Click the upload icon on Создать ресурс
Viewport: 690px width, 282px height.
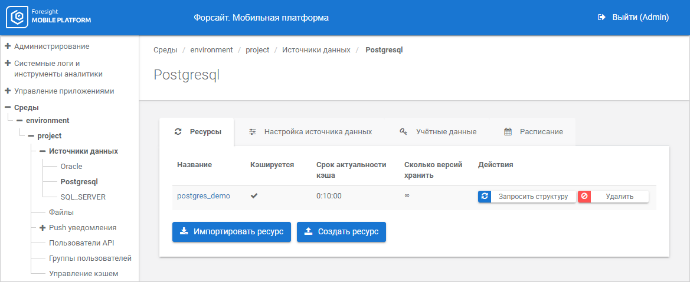tap(308, 232)
